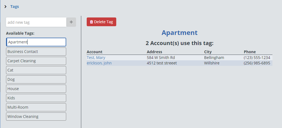Choose the Kids tag

coord(36,98)
